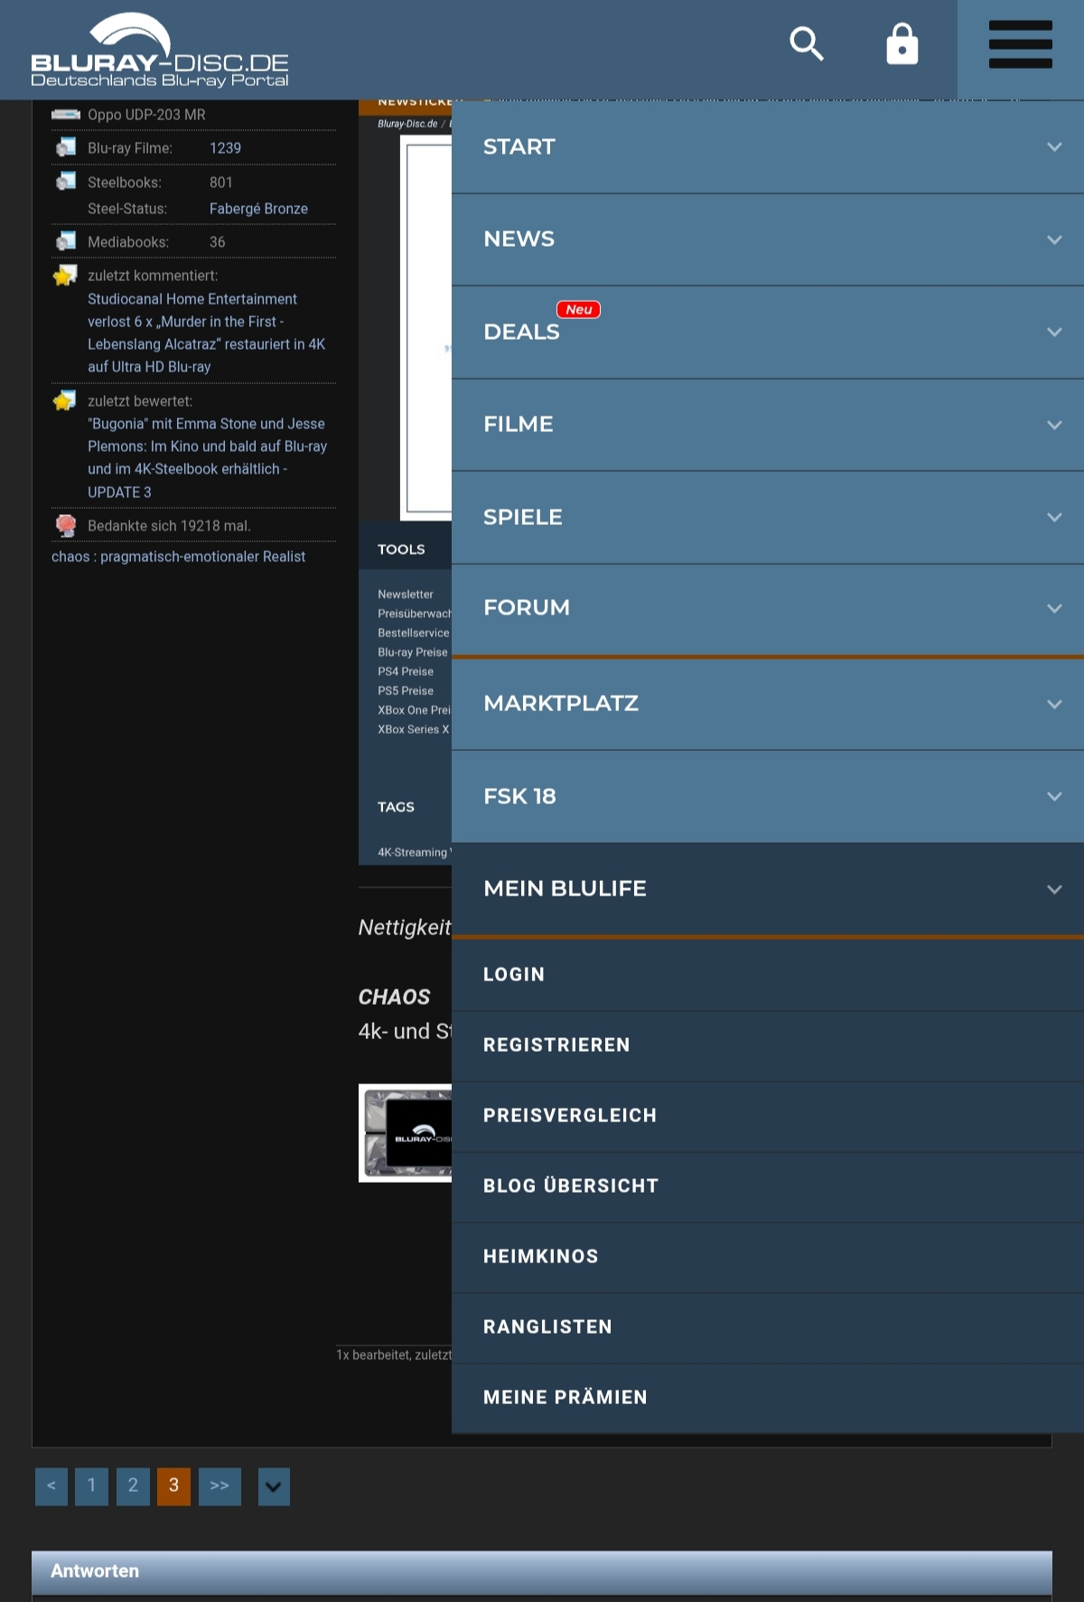
Task: Click the Steelbooks collection icon
Action: [x=66, y=182]
